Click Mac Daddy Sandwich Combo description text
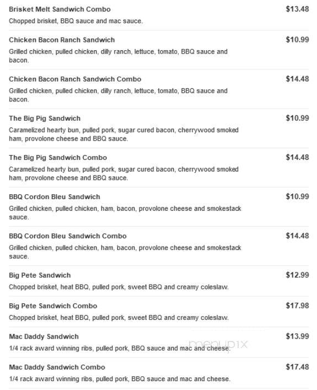Viewport: 317px width, 390px height. 120,379
